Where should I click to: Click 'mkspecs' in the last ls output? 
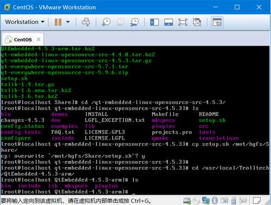(x=76, y=186)
